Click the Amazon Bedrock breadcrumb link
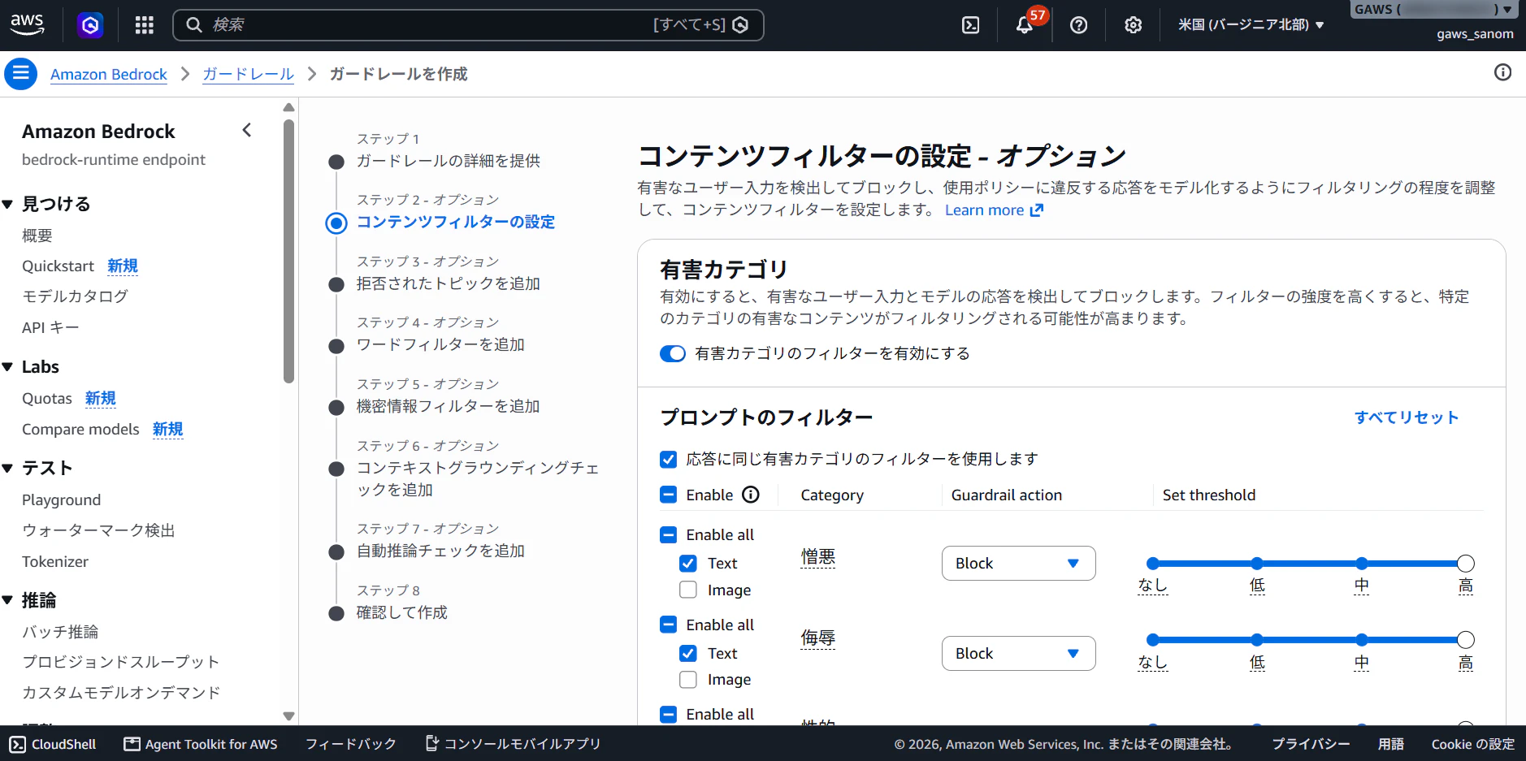 click(109, 74)
